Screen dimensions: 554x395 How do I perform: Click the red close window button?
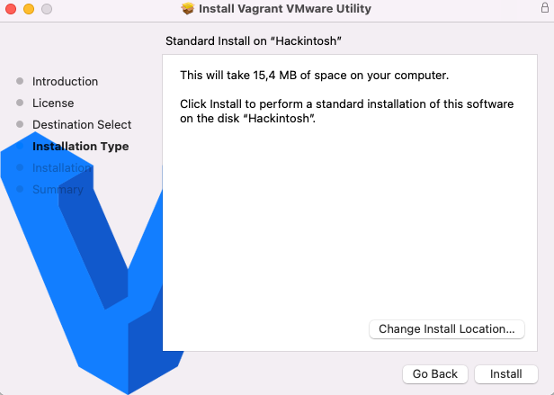pyautogui.click(x=11, y=9)
